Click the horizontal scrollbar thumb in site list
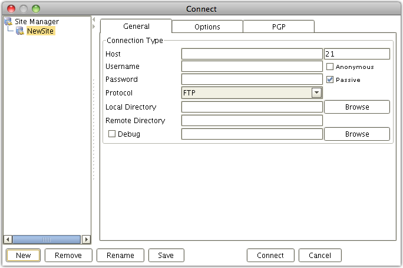 tap(47, 240)
